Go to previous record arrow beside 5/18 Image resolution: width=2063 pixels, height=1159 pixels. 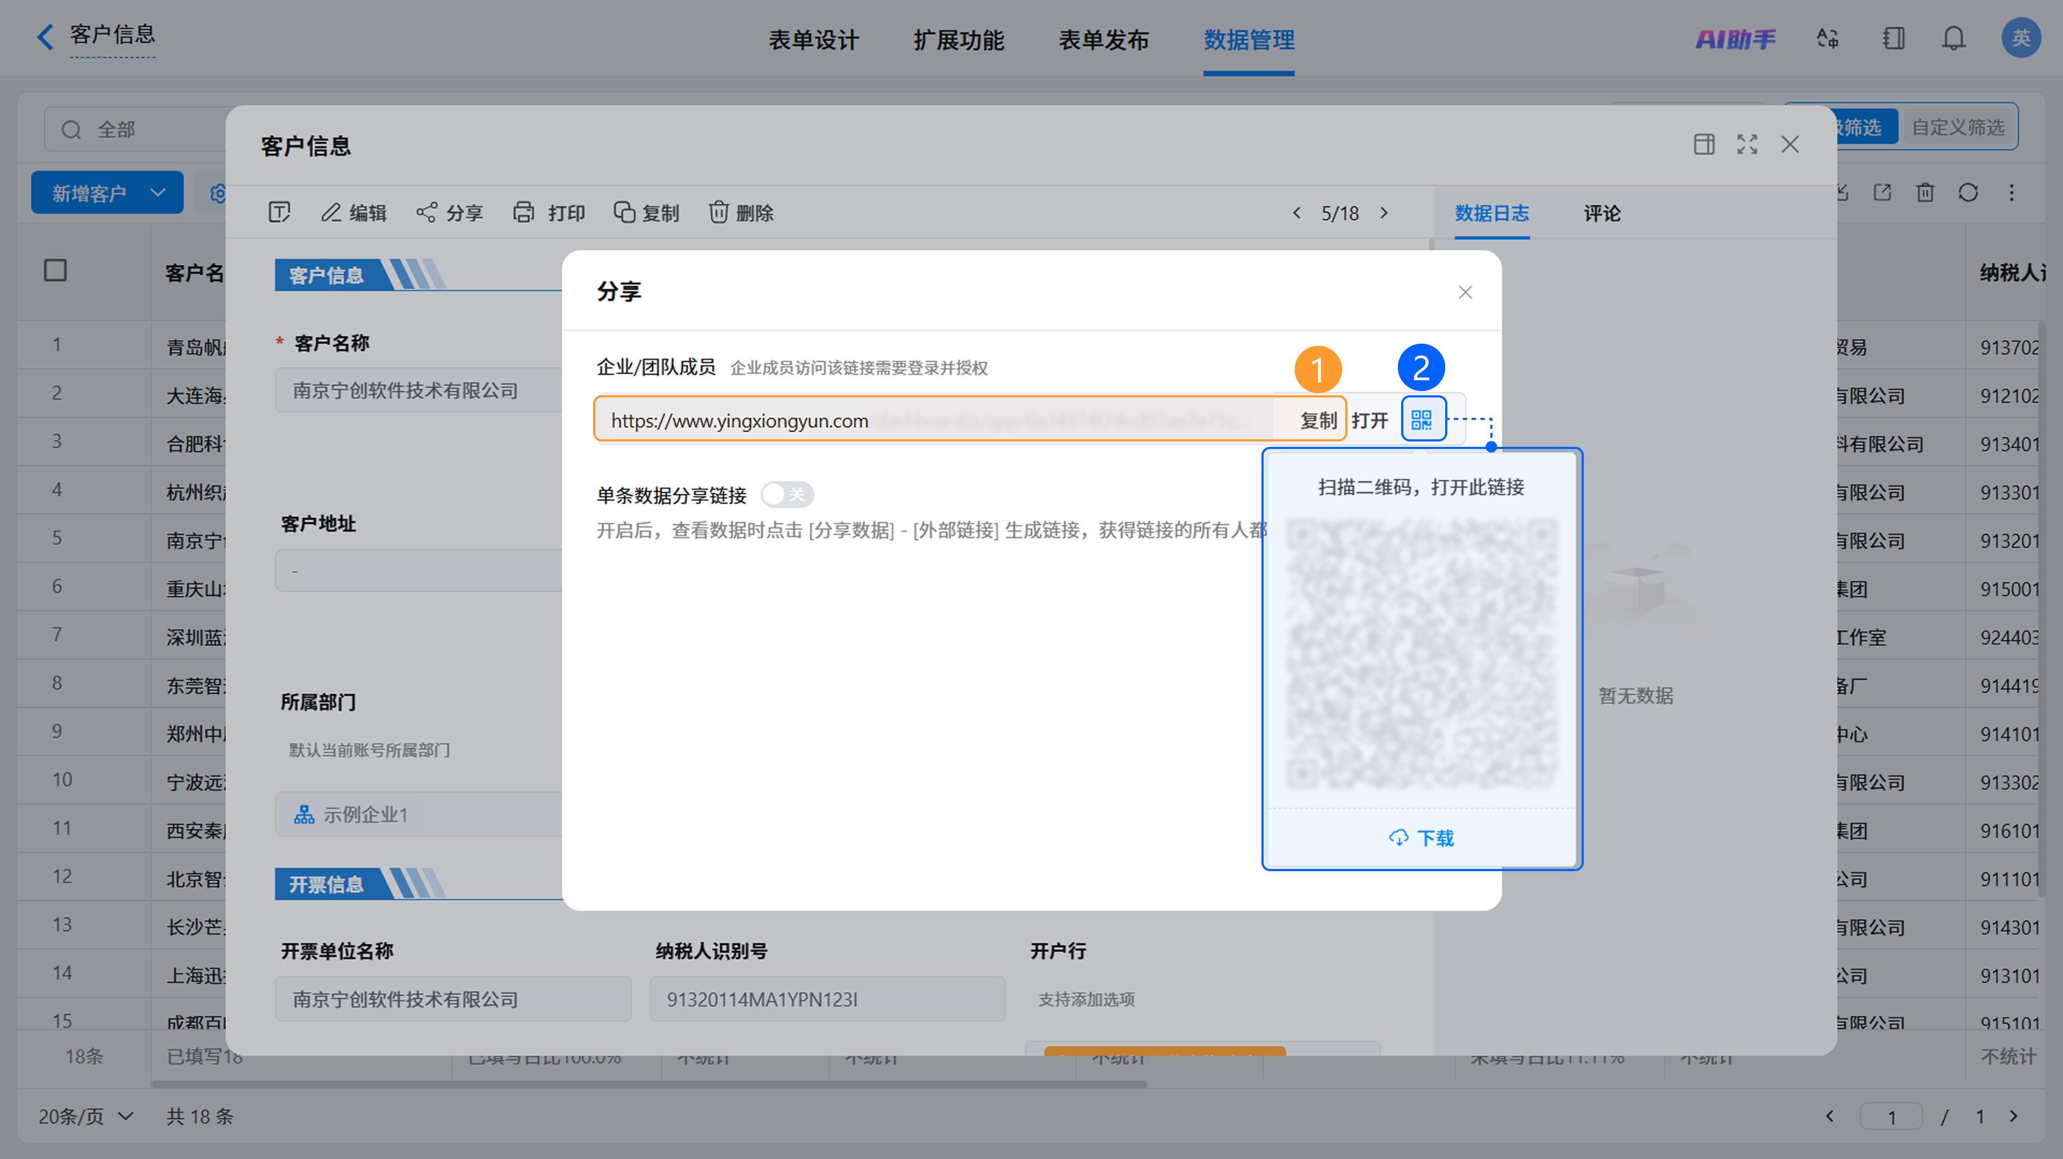coord(1296,213)
